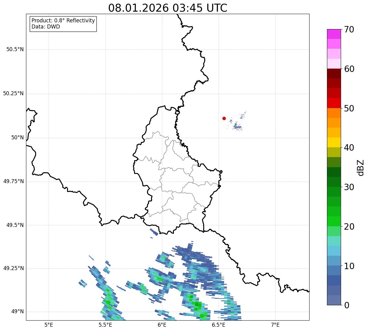The image size is (368, 331).
Task: Pick the orange swatch just below 50 dBZ
Action: (x=334, y=113)
